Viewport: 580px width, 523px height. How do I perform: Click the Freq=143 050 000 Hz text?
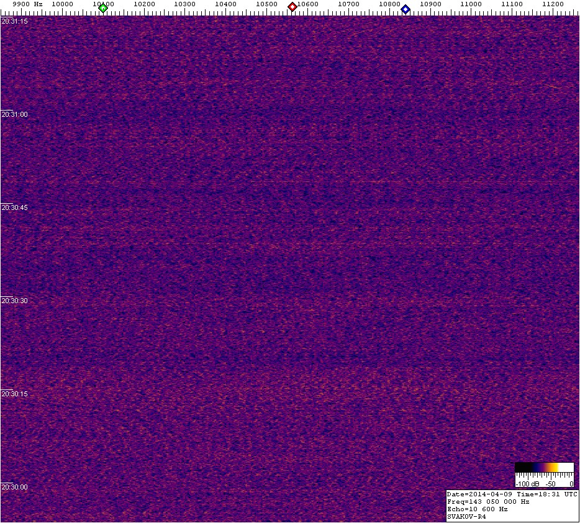click(488, 501)
